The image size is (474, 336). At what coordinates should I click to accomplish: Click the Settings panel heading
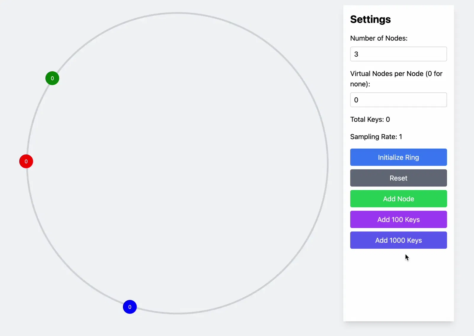(x=370, y=19)
